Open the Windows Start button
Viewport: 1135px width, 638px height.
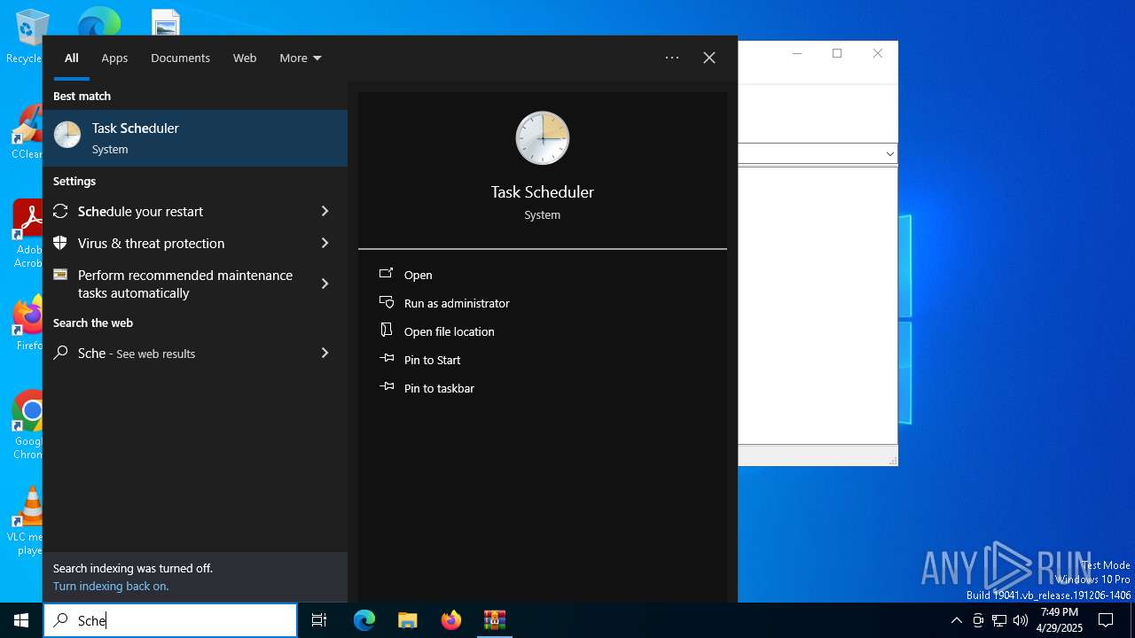[21, 620]
